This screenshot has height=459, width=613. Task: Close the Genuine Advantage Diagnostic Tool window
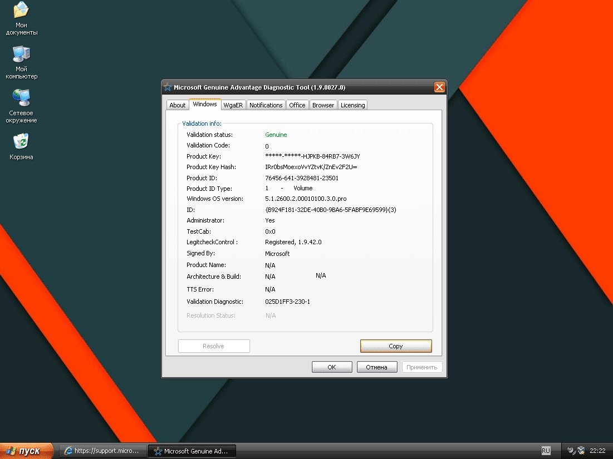coord(439,87)
